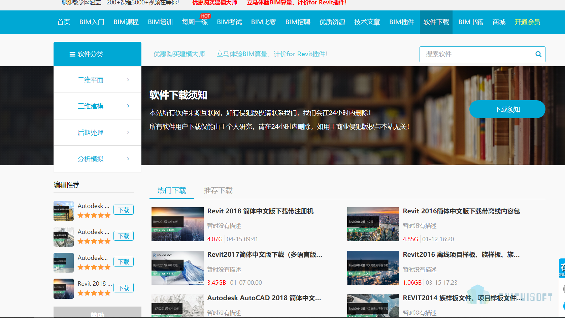This screenshot has width=565, height=318.
Task: Click 开通会员 in navigation bar
Action: coord(527,22)
